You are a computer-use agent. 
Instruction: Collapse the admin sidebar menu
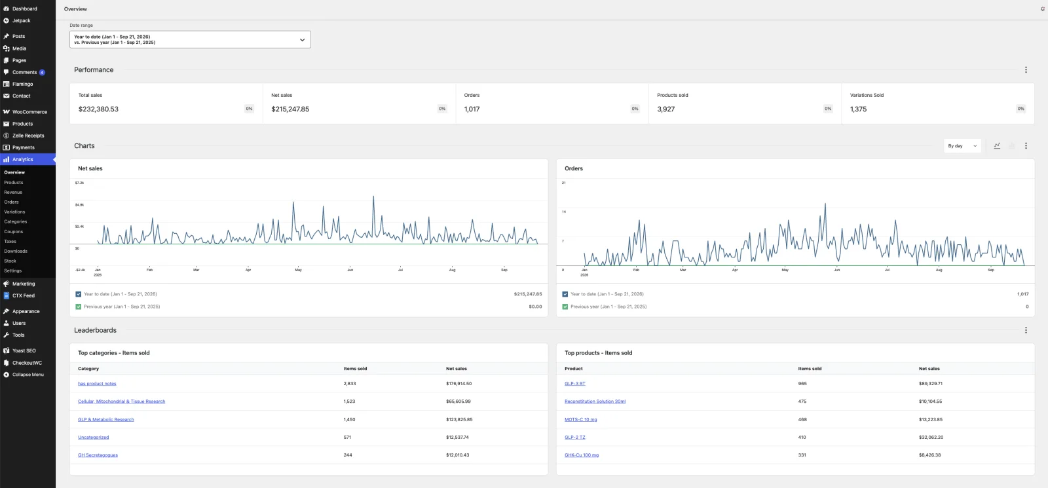(x=28, y=375)
